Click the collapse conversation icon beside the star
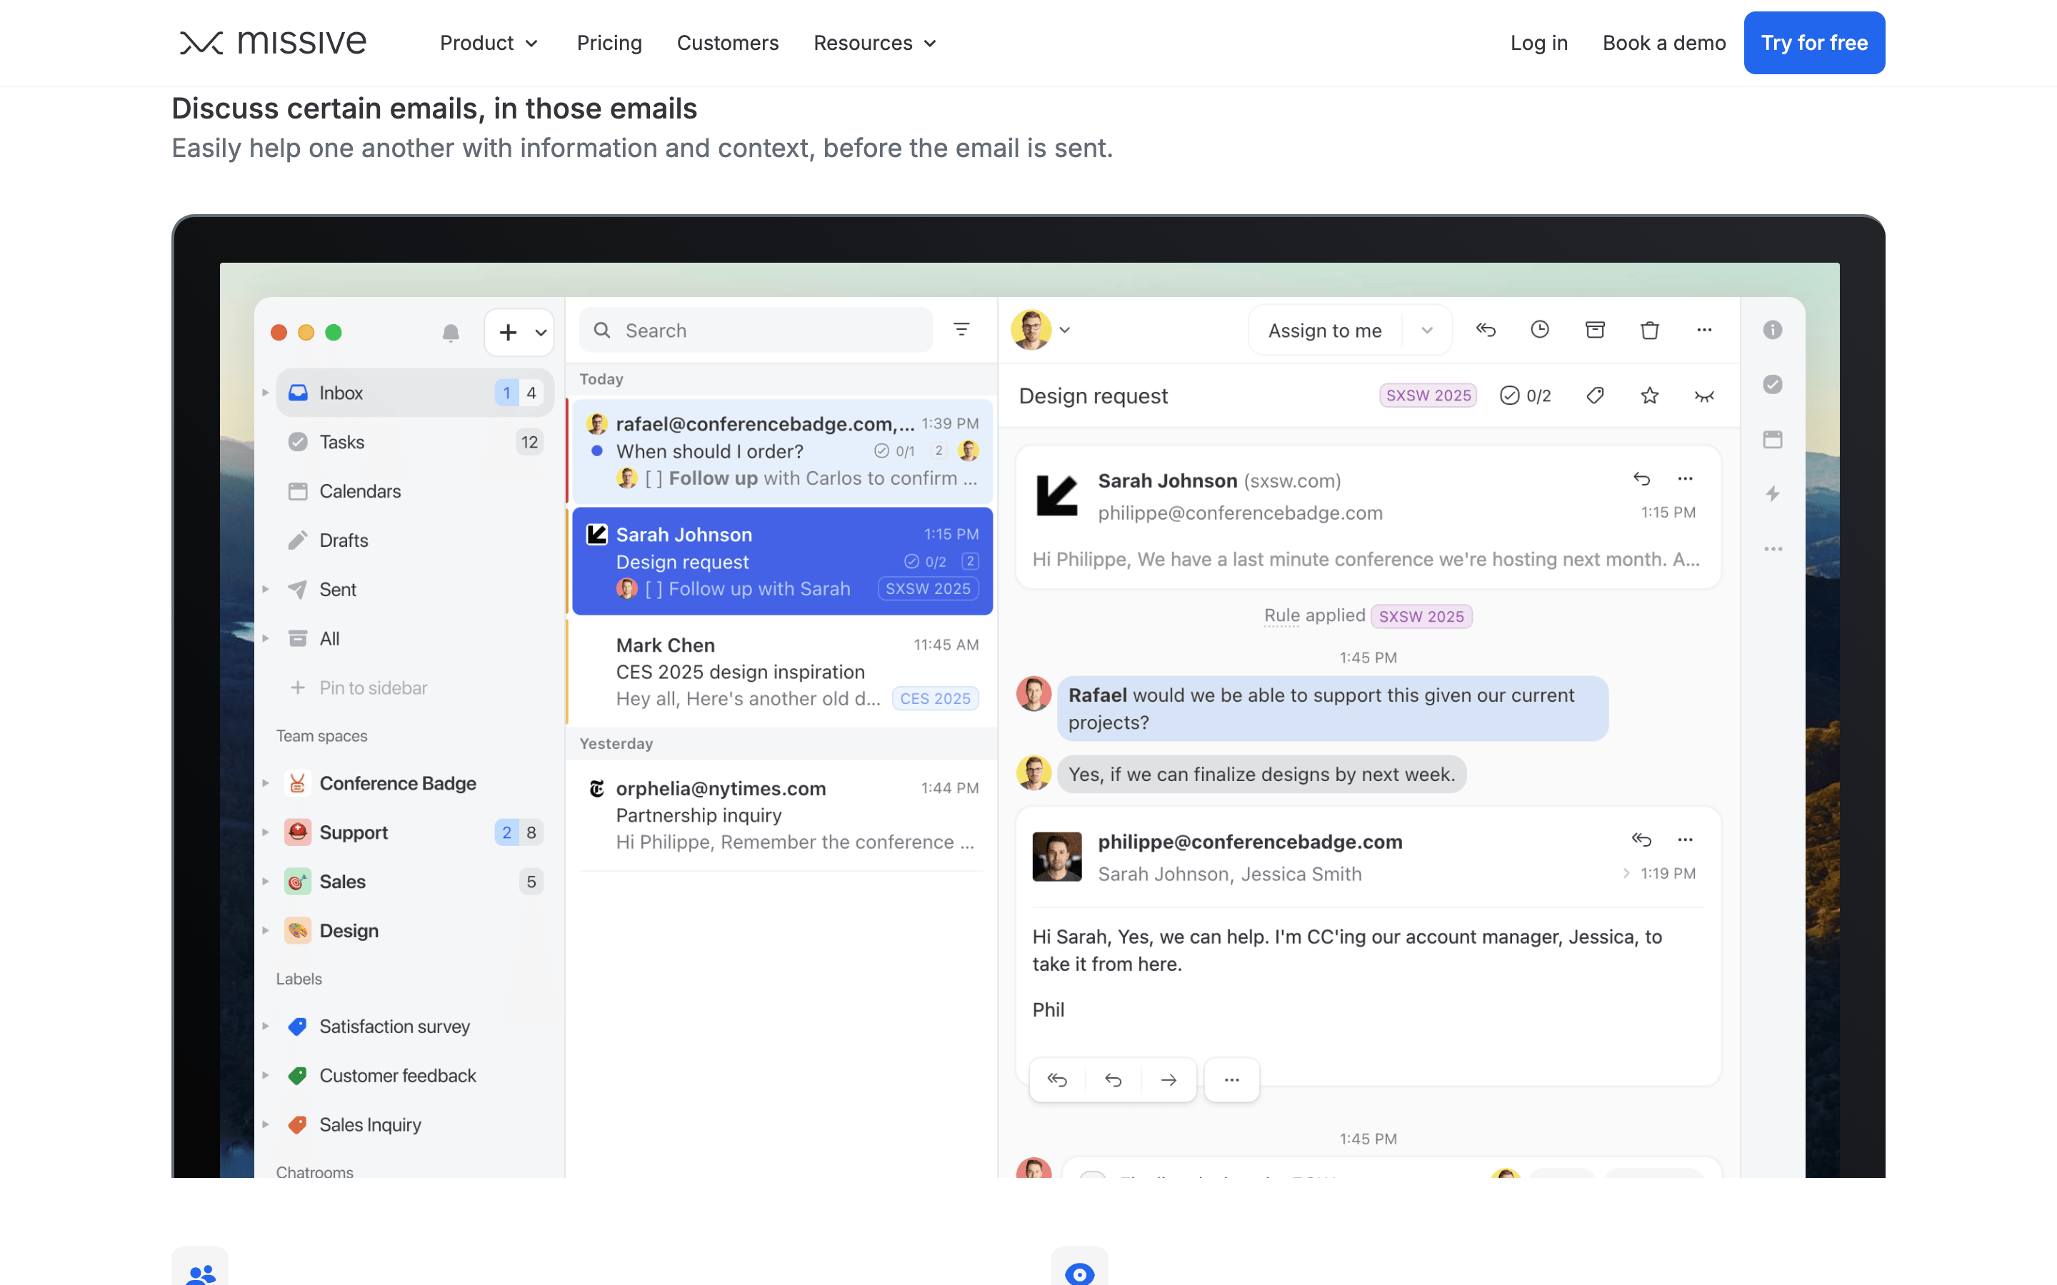The height and width of the screenshot is (1285, 2057). (1703, 396)
